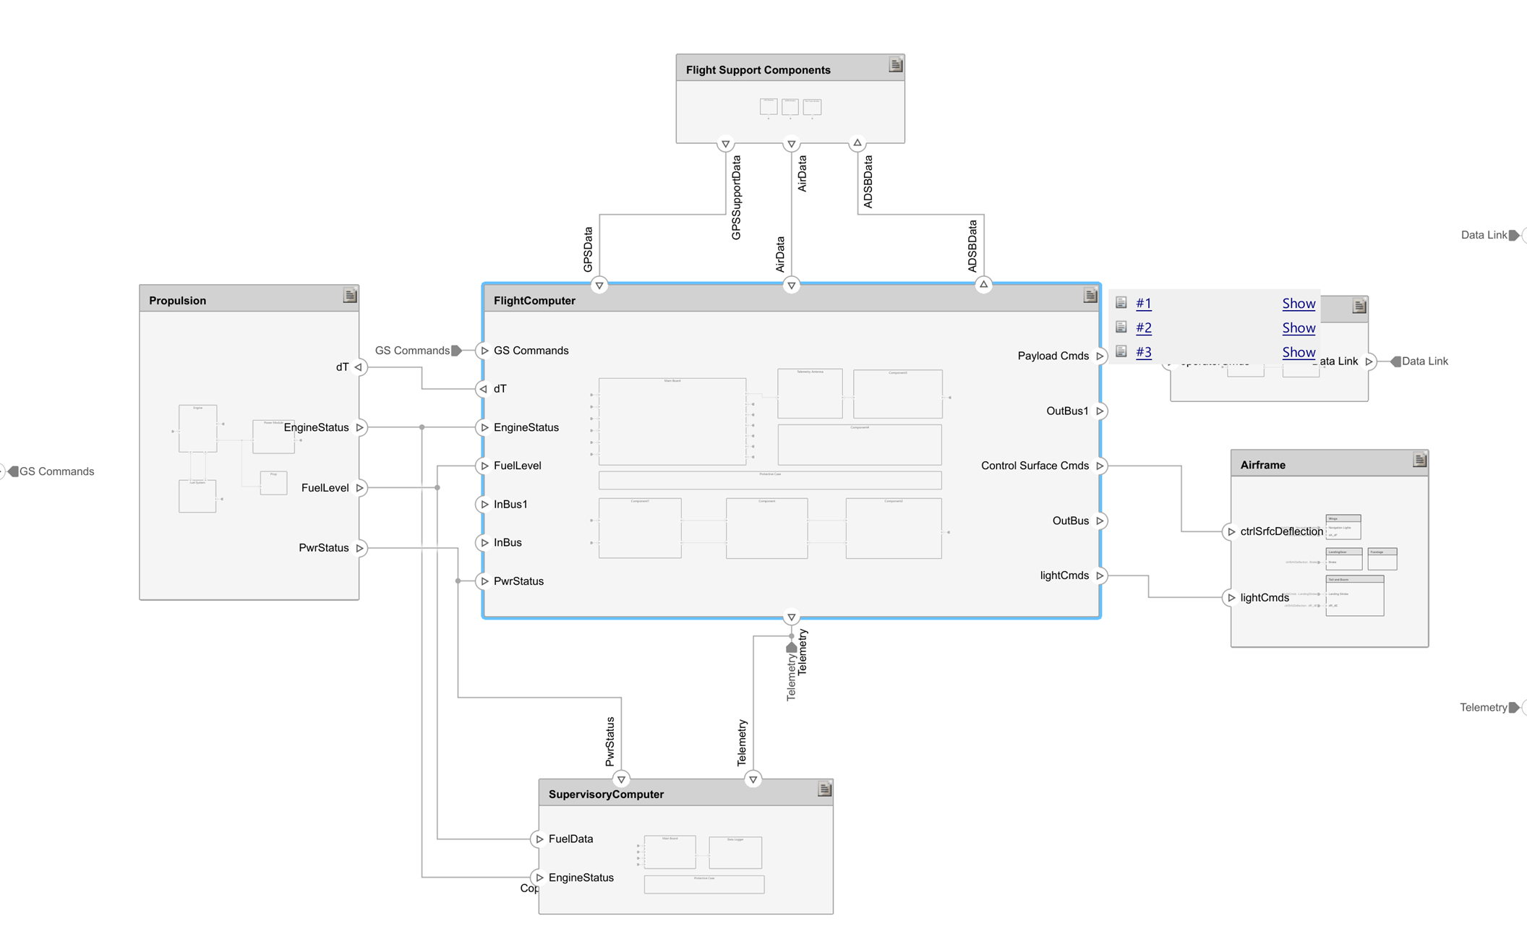The width and height of the screenshot is (1527, 929).
Task: Click the document icon beside requirement #2
Action: tap(1121, 327)
